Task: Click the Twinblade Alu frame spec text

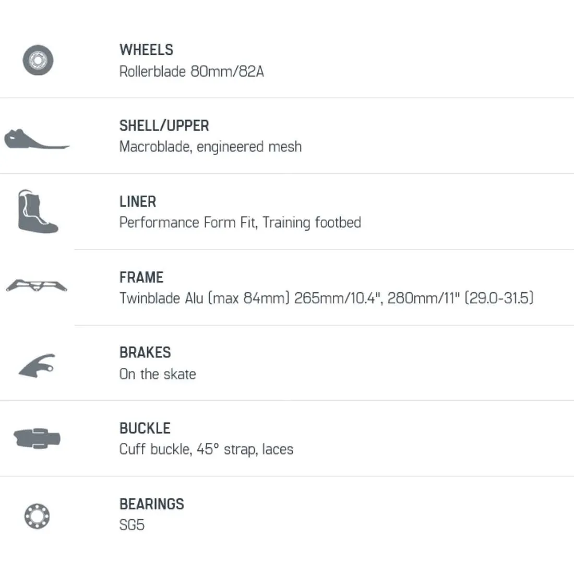Action: pyautogui.click(x=326, y=298)
